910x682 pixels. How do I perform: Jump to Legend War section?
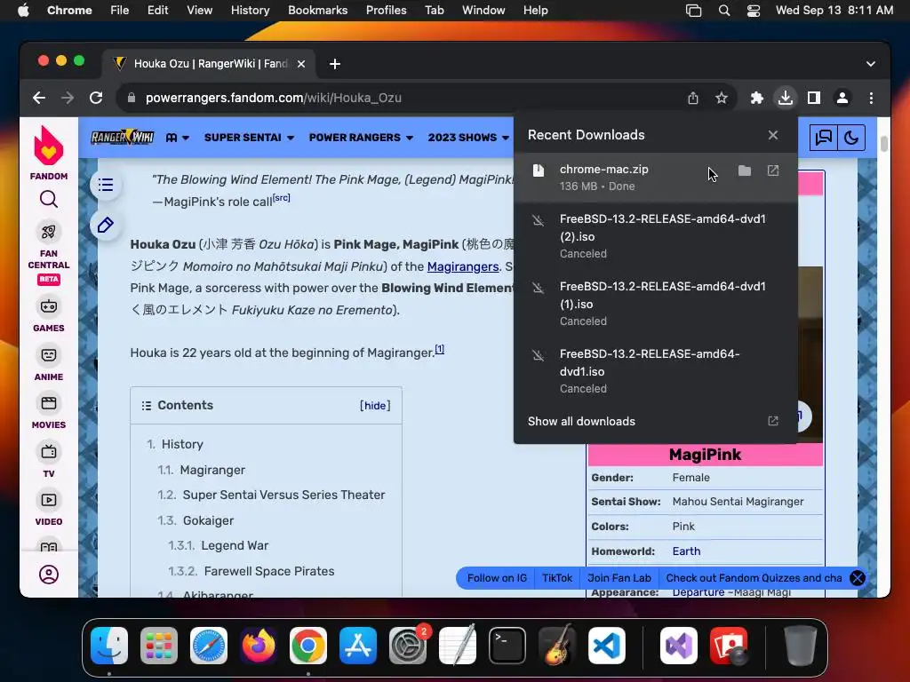pos(235,546)
